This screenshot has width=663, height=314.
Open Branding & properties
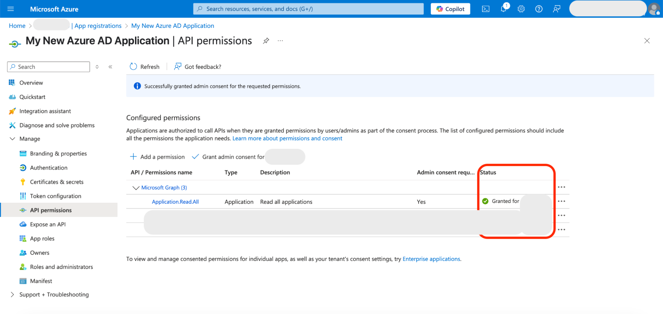[59, 153]
